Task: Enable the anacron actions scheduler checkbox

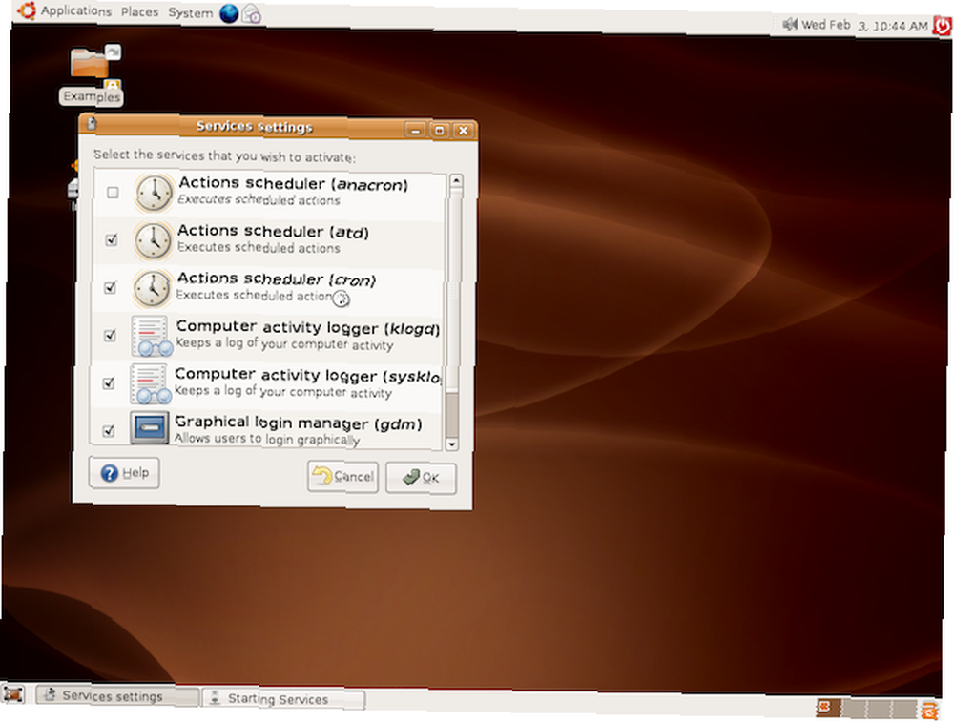Action: click(113, 193)
